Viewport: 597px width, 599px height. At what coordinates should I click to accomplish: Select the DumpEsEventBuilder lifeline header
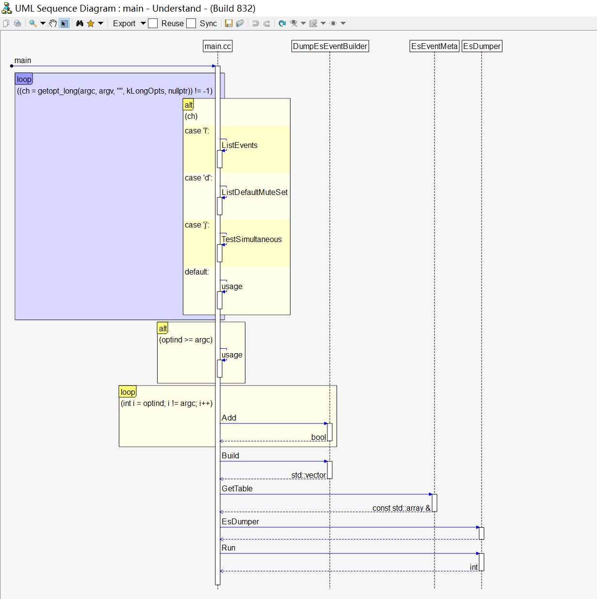[330, 46]
